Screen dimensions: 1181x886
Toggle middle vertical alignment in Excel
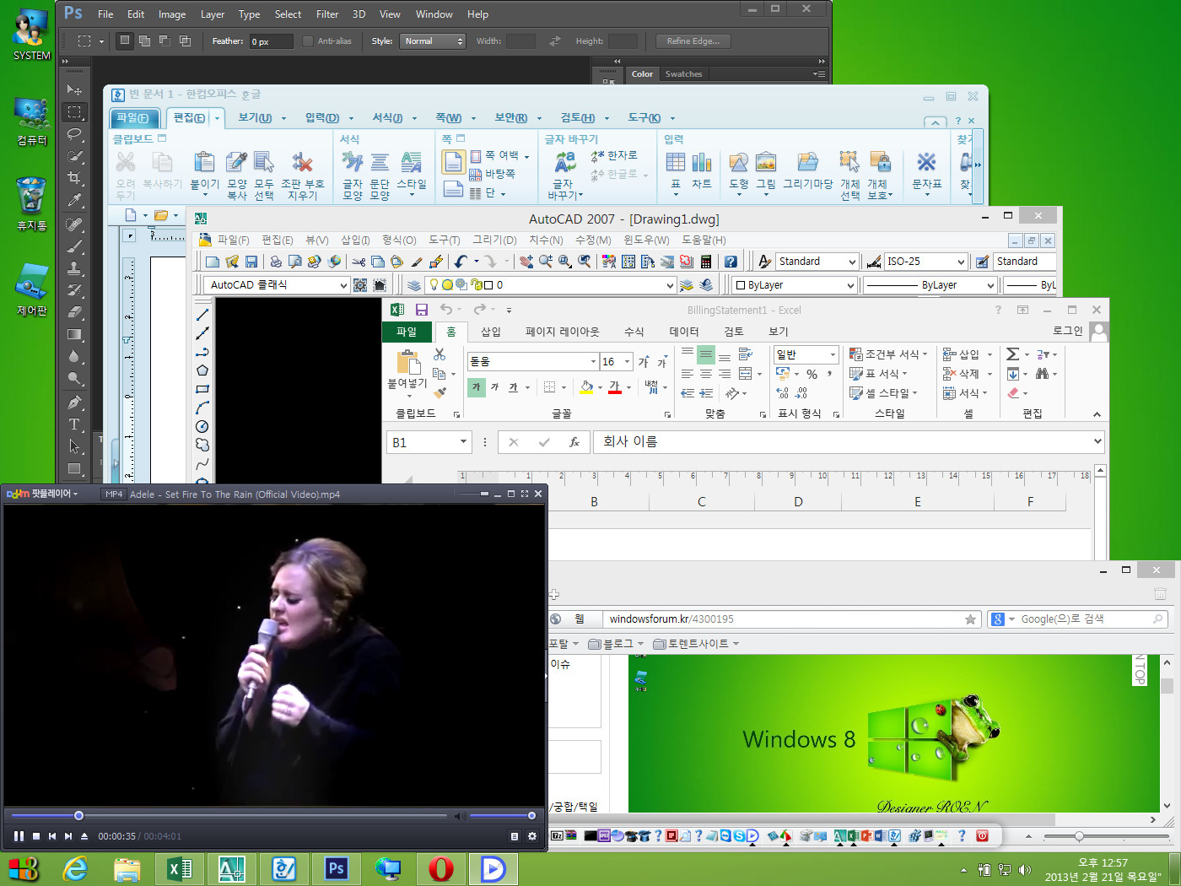pos(706,354)
